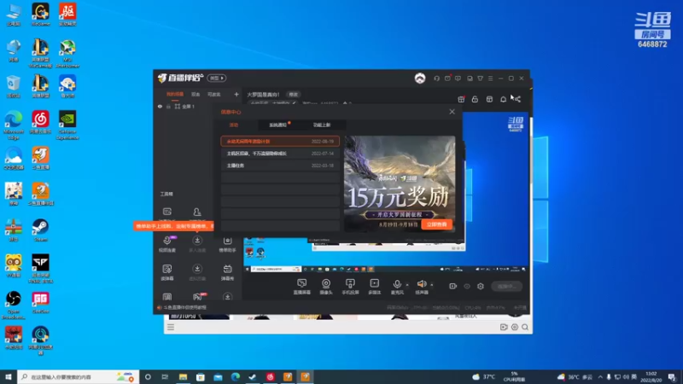Image resolution: width=683 pixels, height=384 pixels.
Task: Open hamburger menu in the browser window behind
Action: (171, 327)
